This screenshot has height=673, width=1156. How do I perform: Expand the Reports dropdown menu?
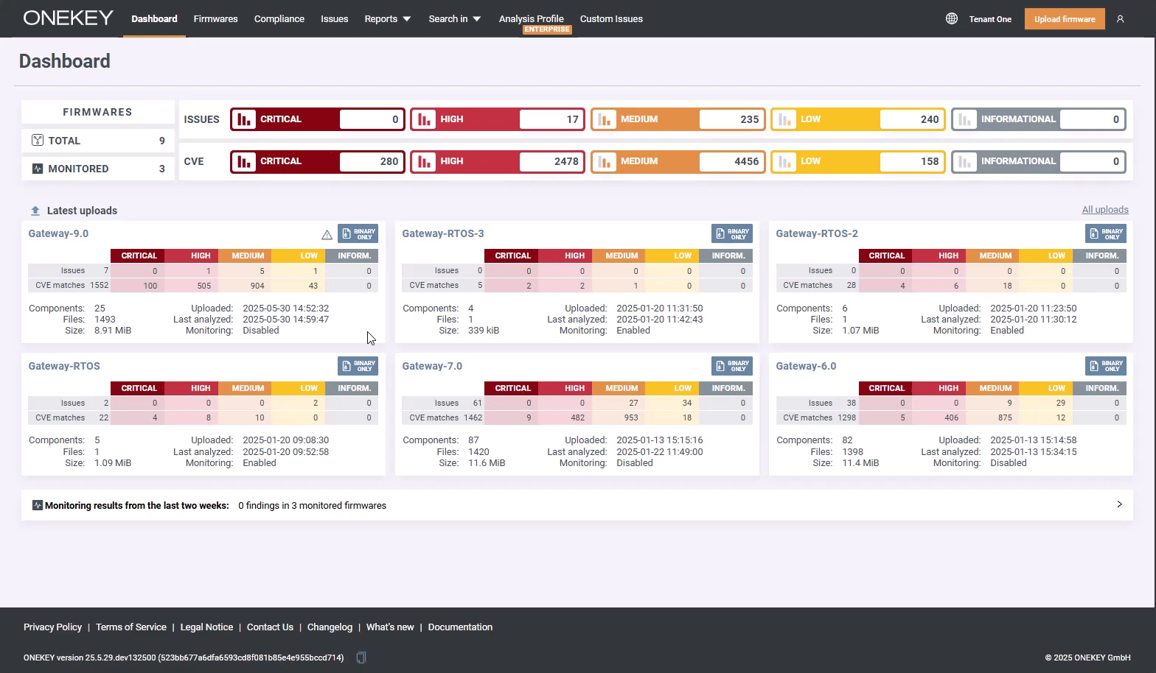[x=387, y=19]
